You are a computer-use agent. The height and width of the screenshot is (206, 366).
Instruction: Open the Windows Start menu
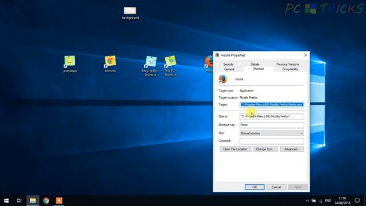pyautogui.click(x=6, y=201)
